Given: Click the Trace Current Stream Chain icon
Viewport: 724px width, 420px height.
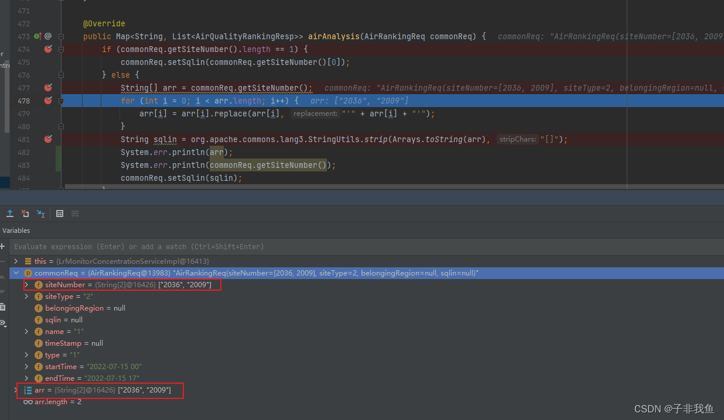Looking at the screenshot, I should click(x=75, y=214).
